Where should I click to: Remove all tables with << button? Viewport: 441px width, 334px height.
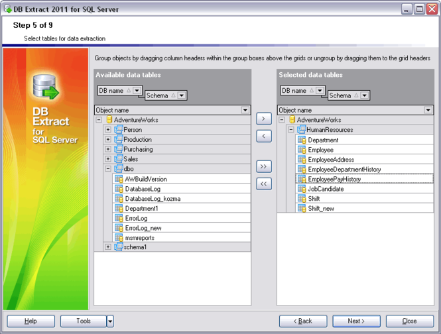click(264, 184)
